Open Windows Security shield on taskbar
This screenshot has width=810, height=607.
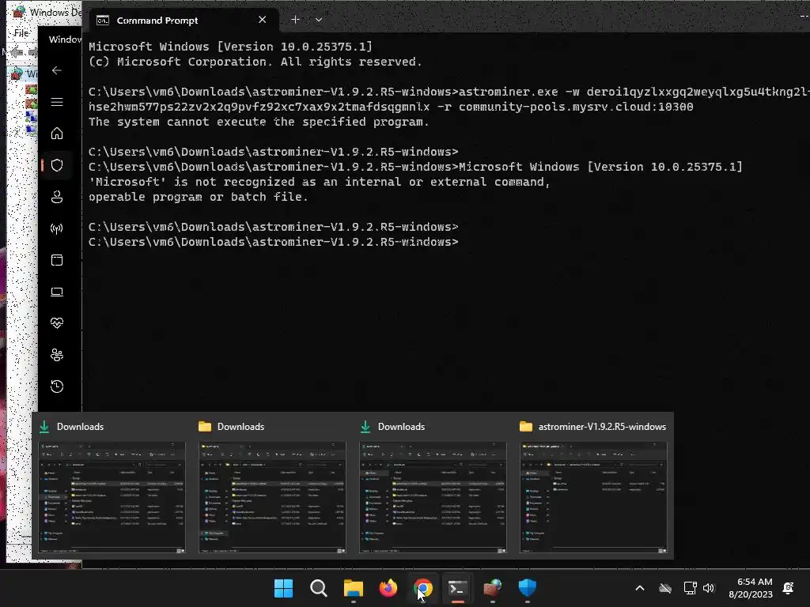point(528,588)
